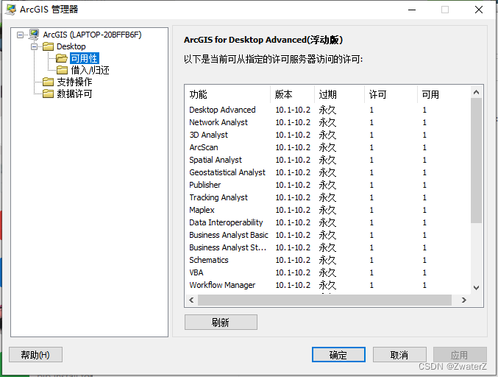
Task: Select the Desktop Advanced row
Action: [x=327, y=110]
